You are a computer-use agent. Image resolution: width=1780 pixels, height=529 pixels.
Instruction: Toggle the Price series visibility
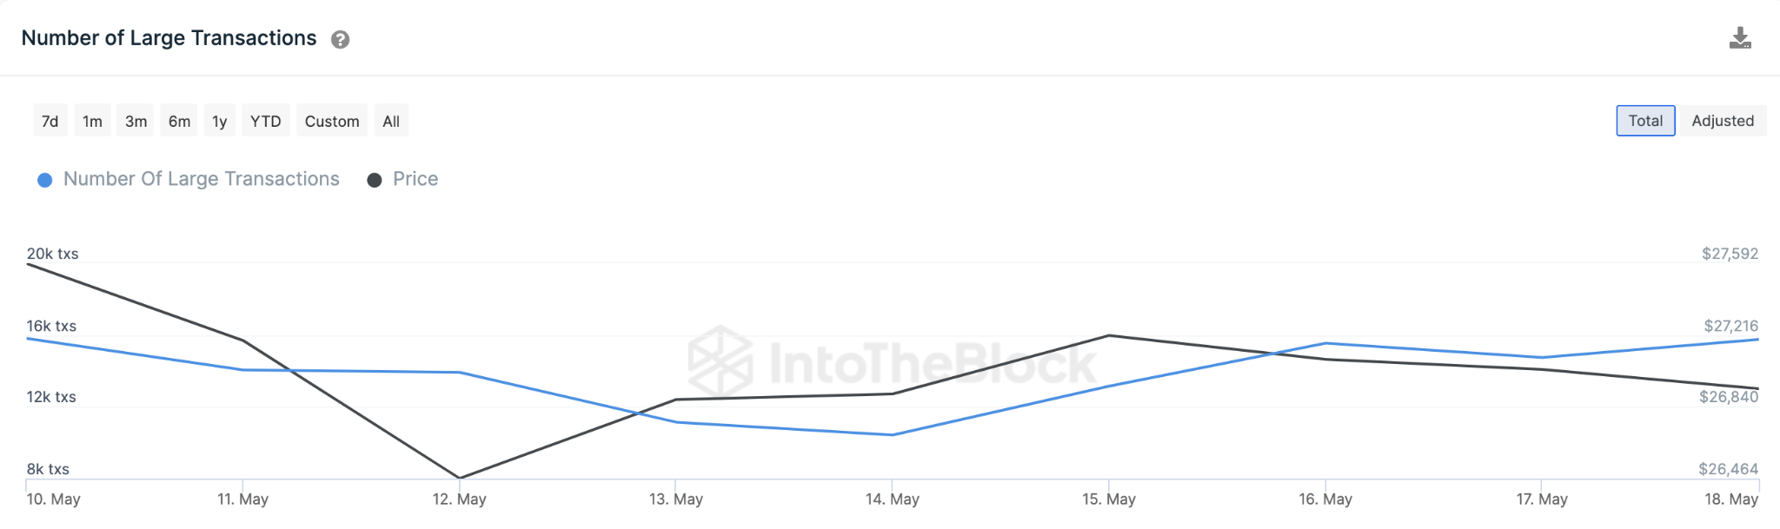(415, 179)
